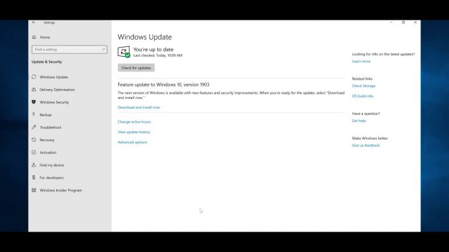449x252 pixels.
Task: Click the Troubleshoot wrench icon
Action: click(34, 127)
